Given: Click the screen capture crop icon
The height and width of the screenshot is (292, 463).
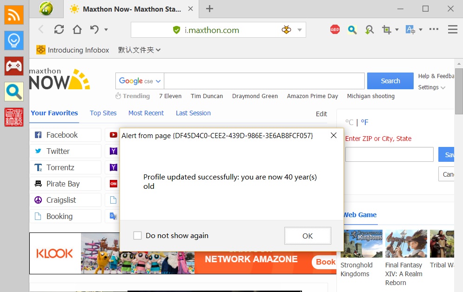Looking at the screenshot, I should click(x=387, y=29).
